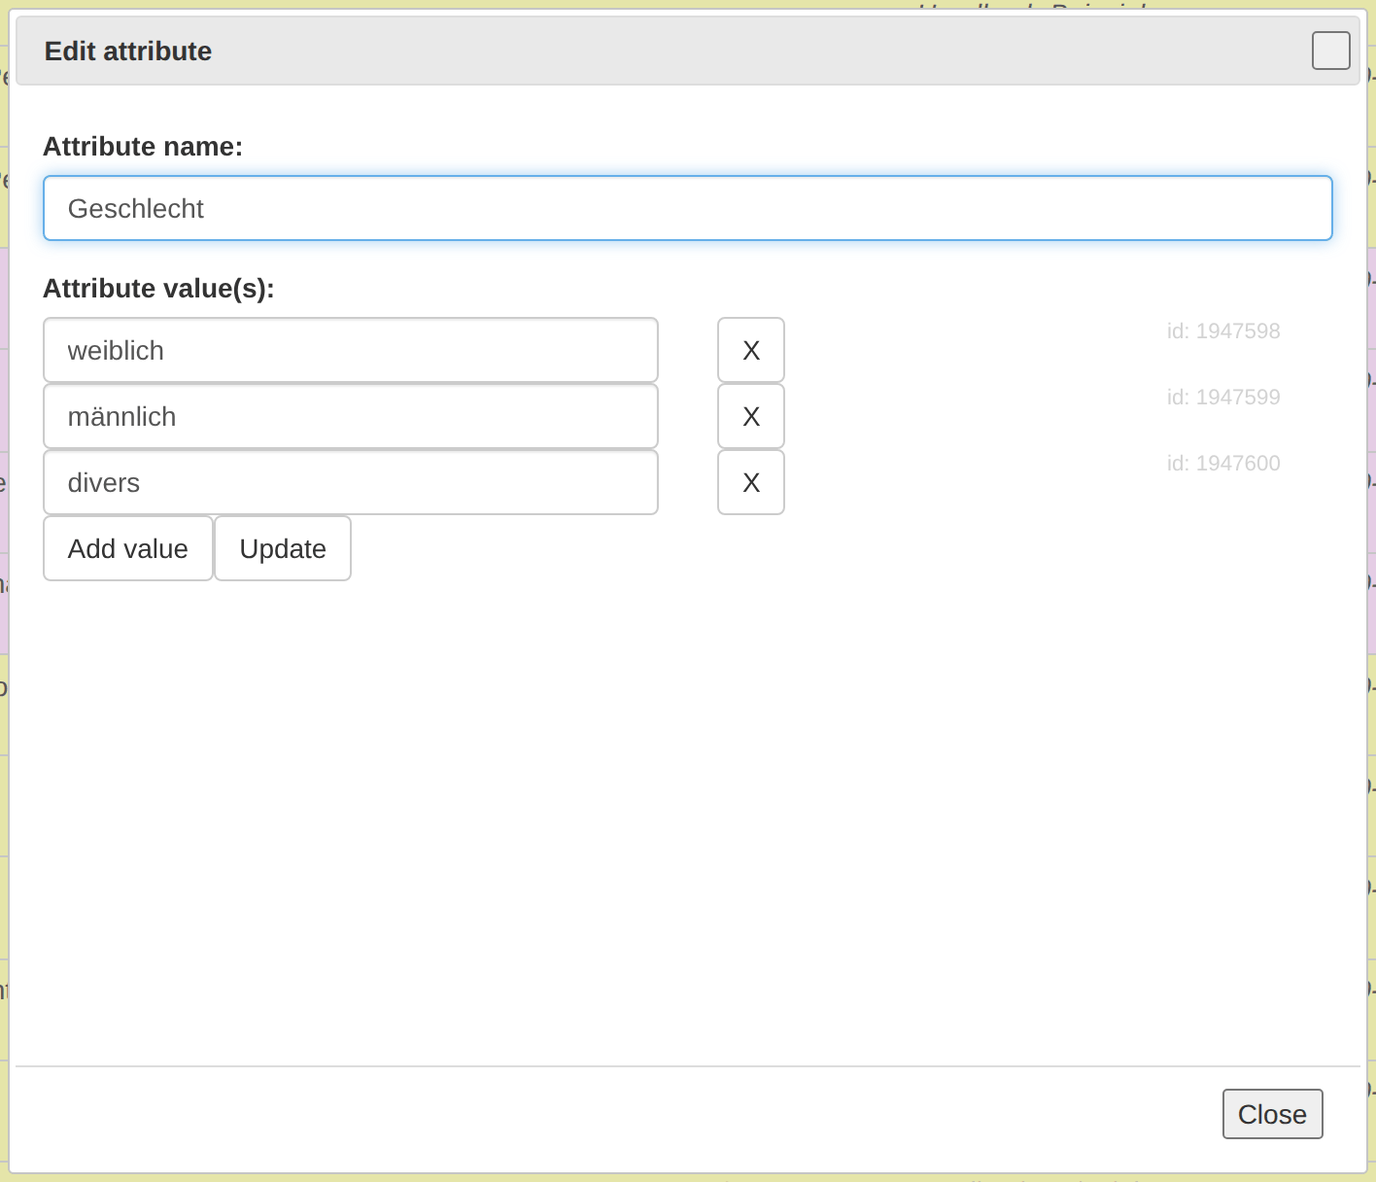Click the text id: 1947600
1376x1182 pixels.
[x=1223, y=464]
